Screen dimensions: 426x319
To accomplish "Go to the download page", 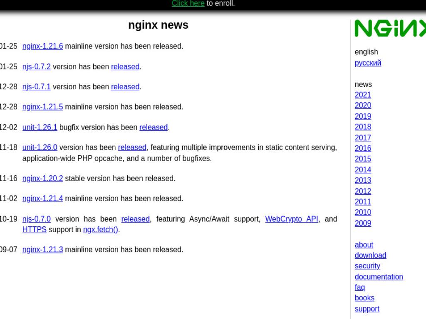I will click(371, 255).
